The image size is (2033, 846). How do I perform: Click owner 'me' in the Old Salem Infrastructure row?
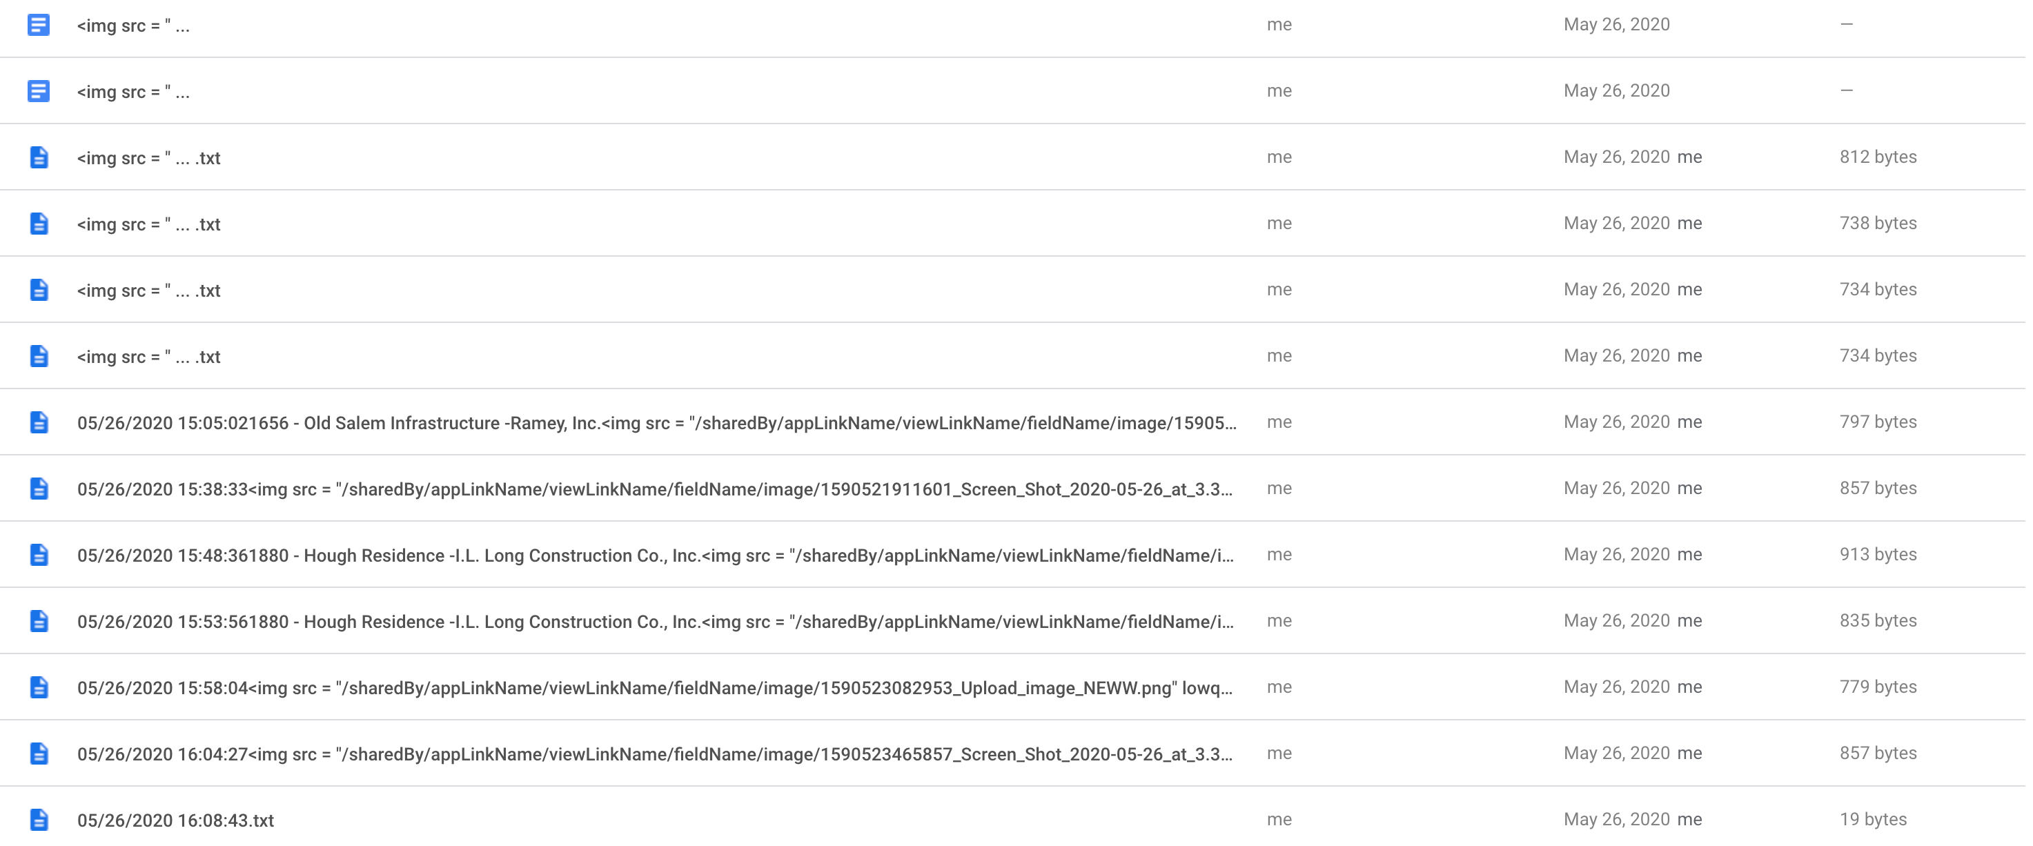point(1279,422)
